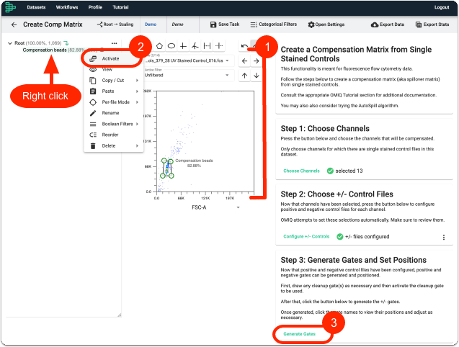Expand the Delete submenu

[114, 145]
